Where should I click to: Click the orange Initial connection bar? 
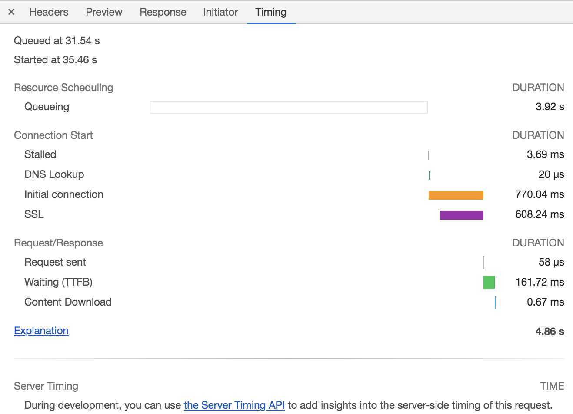[456, 195]
